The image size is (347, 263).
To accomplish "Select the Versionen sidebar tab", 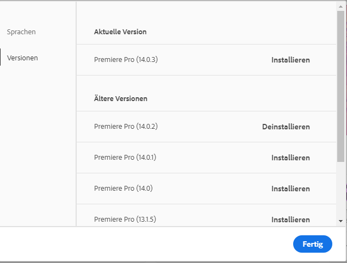I will click(x=22, y=58).
